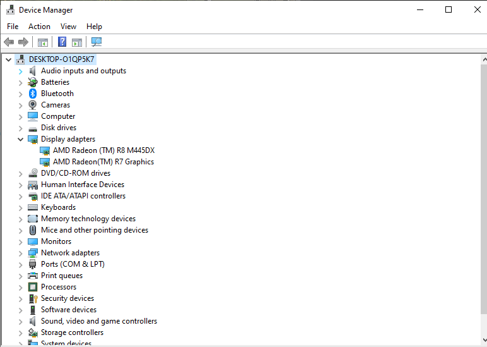Open the File menu
Image resolution: width=487 pixels, height=347 pixels.
click(13, 27)
